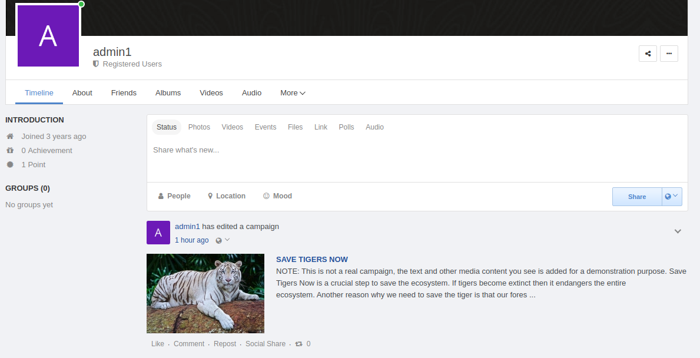Expand the campaign post options chevron
Screen dimensions: 700x358
coord(678,231)
